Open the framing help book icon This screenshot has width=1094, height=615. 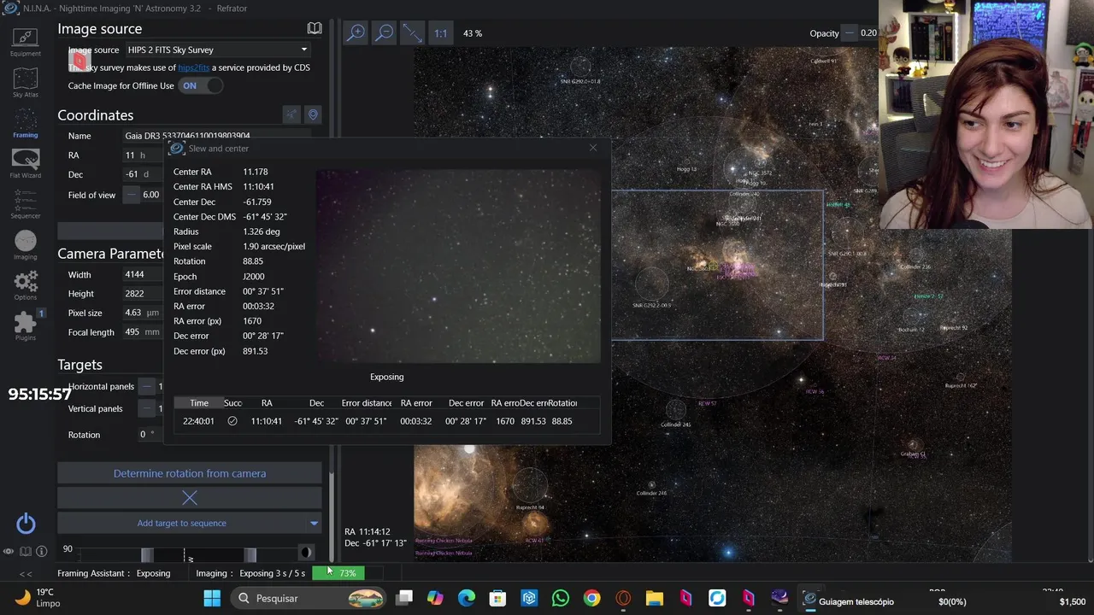click(315, 28)
